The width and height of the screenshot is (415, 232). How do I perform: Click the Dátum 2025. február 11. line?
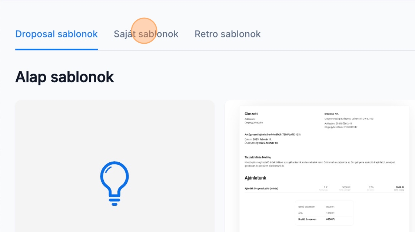[x=261, y=139]
